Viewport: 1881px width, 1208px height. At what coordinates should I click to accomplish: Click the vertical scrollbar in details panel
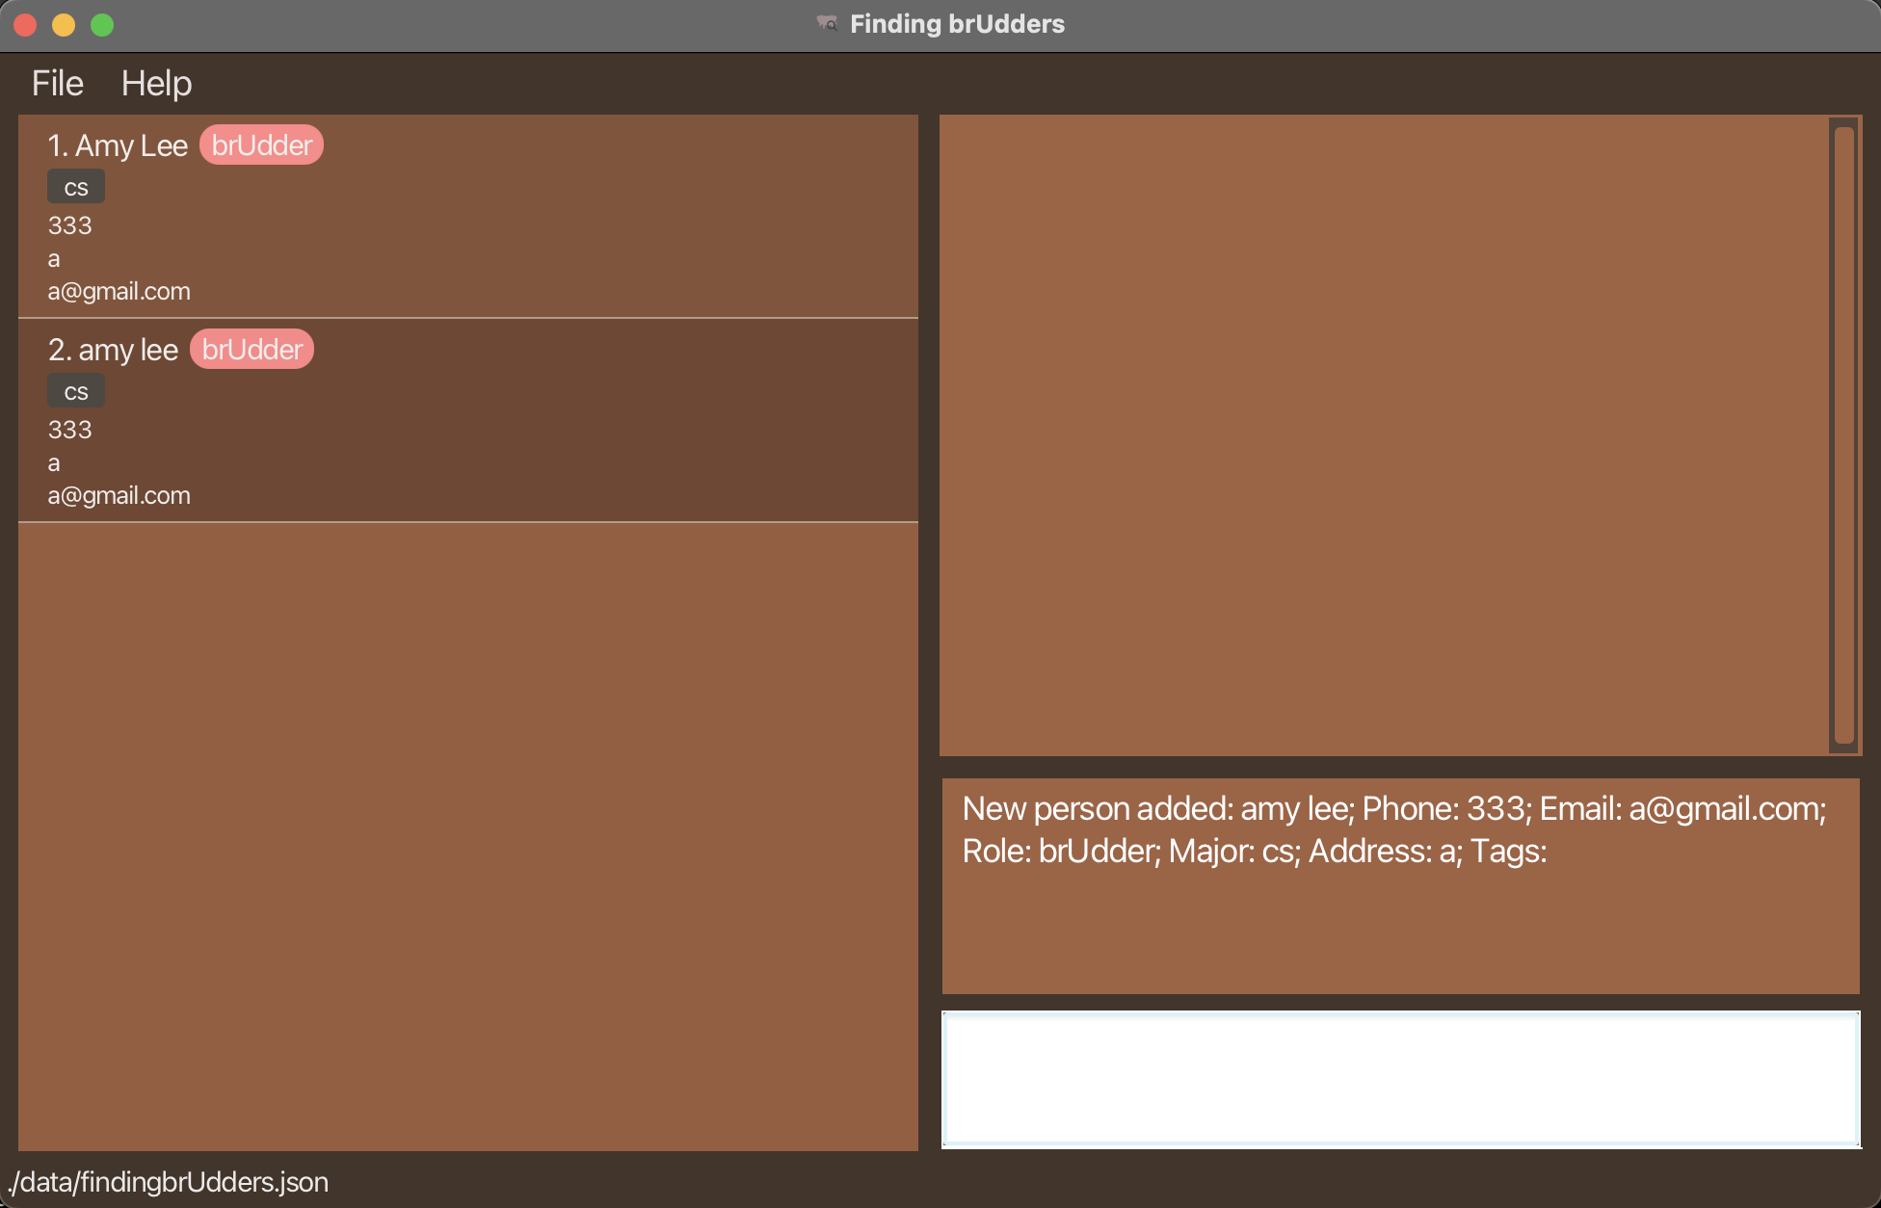point(1843,434)
